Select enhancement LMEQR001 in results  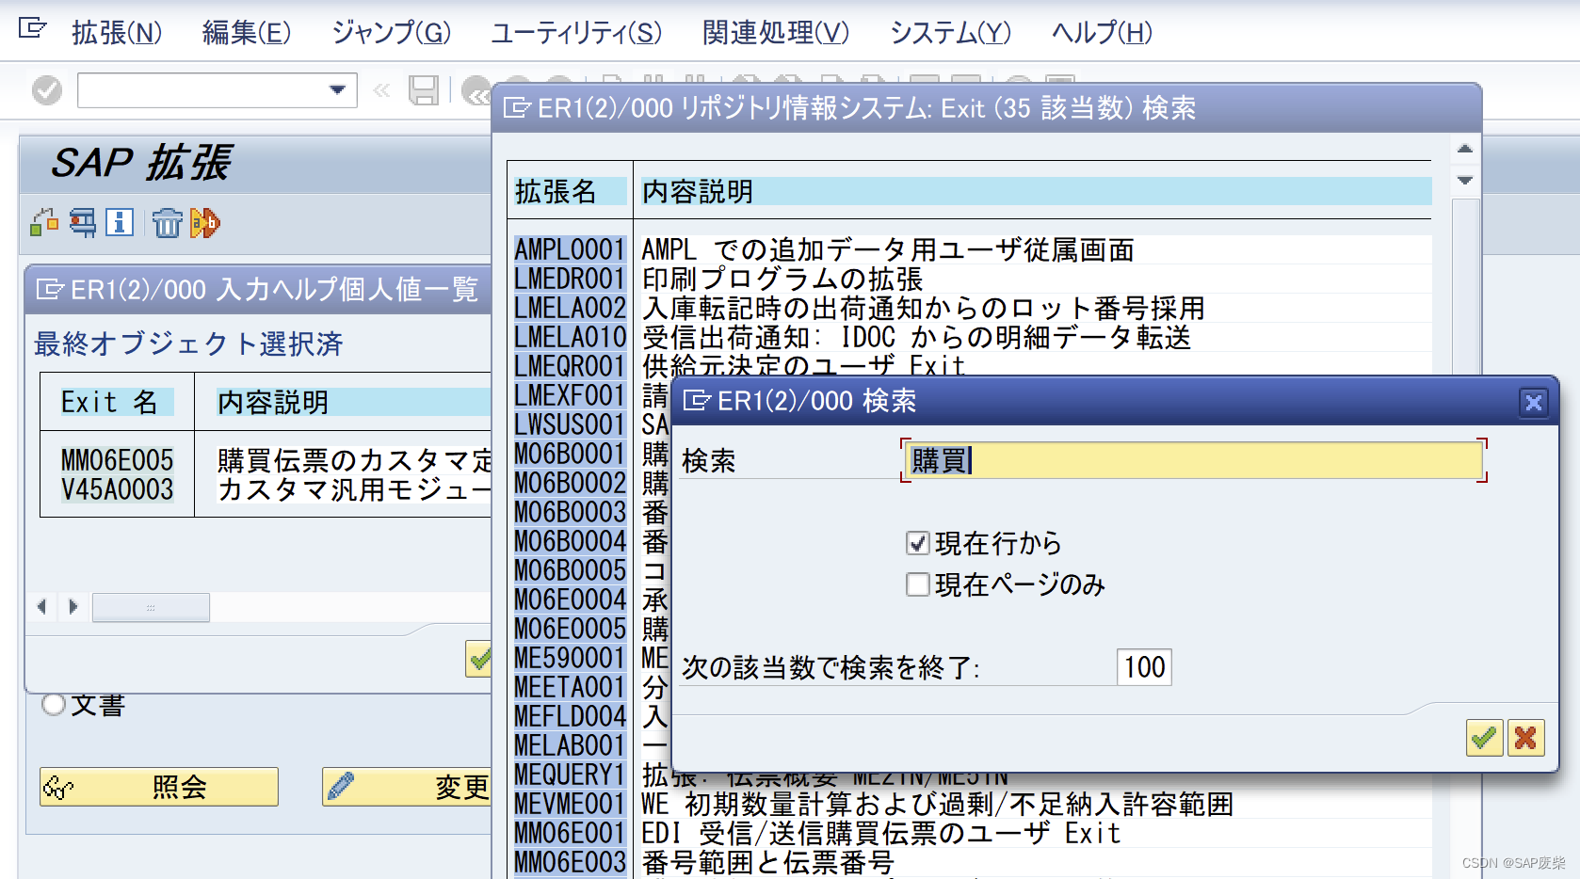pos(570,366)
